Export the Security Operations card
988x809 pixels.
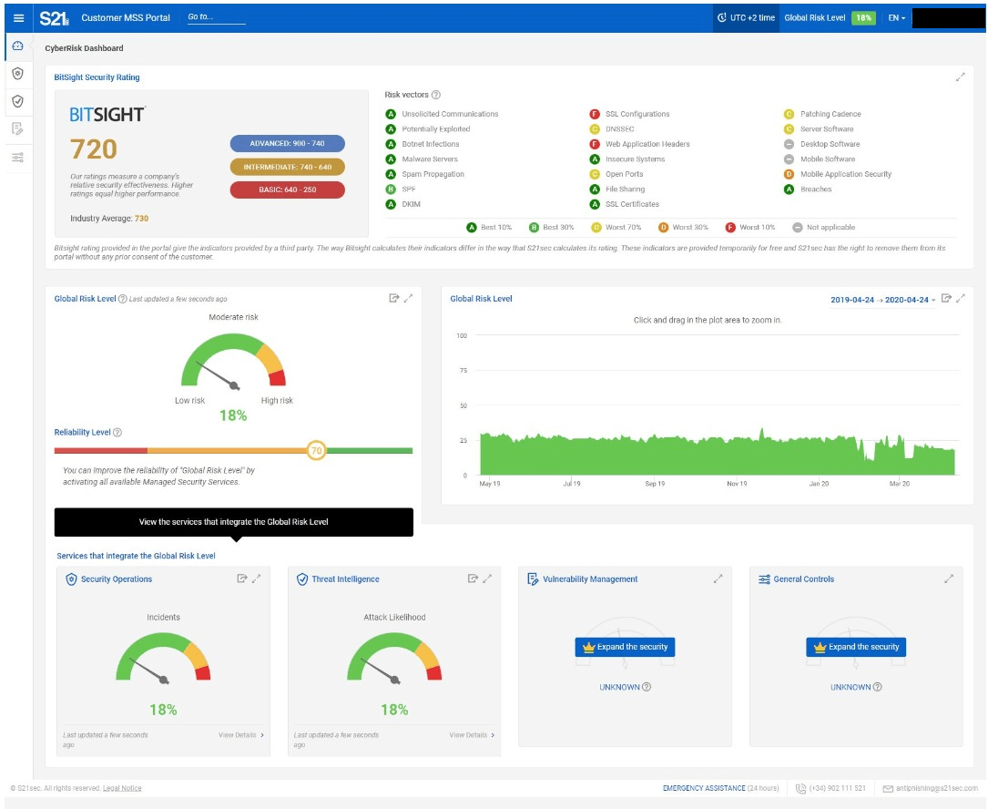tap(241, 579)
